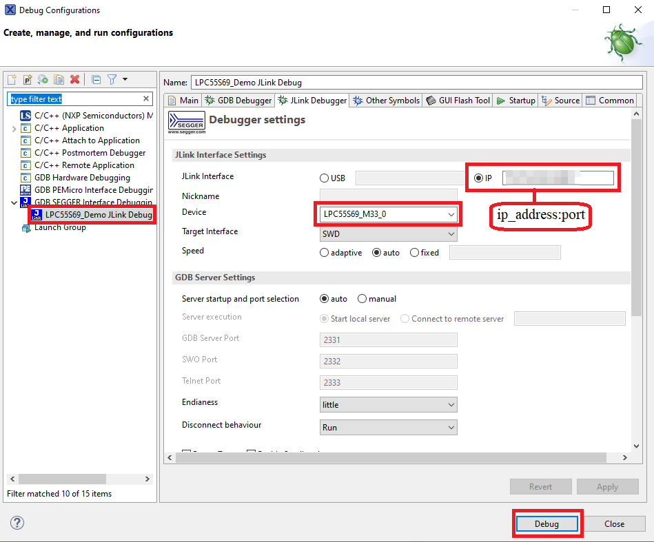Select C/C++ (NXP Semiconductors) tree entry
This screenshot has height=542, width=654.
click(86, 116)
